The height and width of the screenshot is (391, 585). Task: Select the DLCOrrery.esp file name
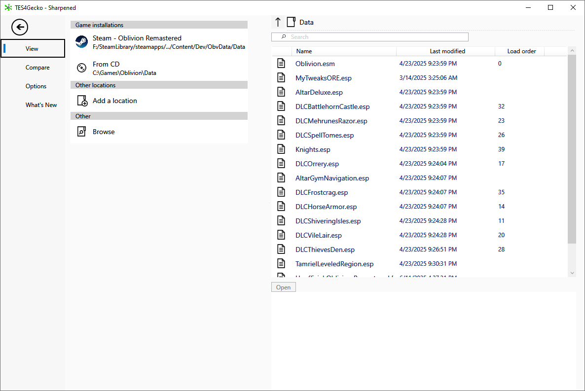tap(317, 164)
